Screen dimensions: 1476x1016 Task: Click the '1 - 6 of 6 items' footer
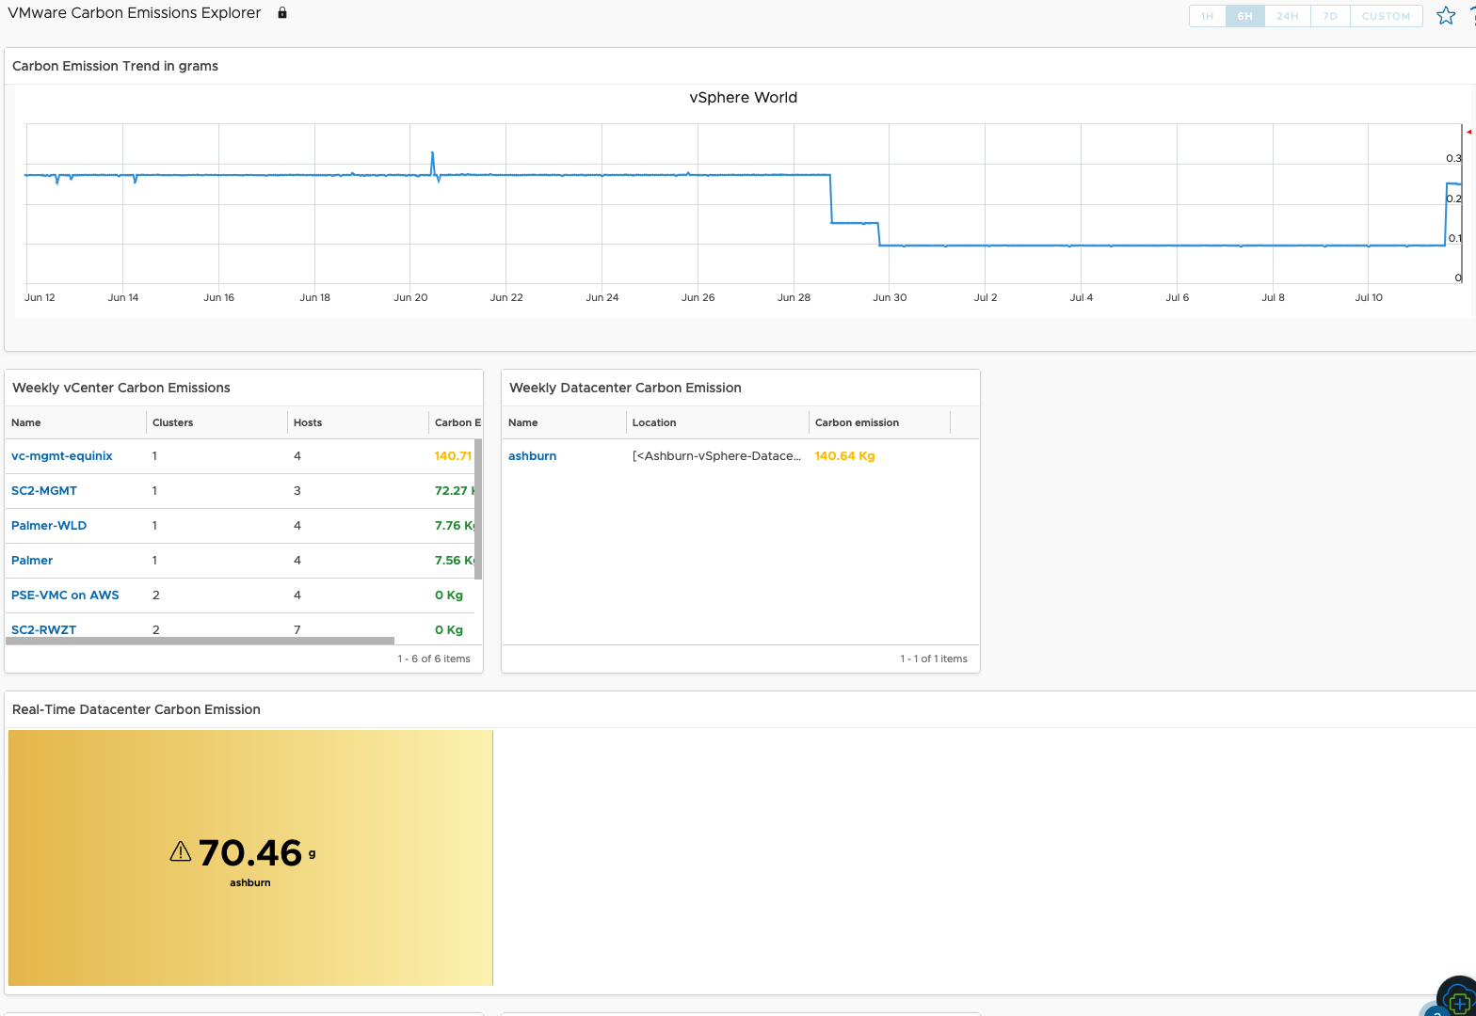(434, 659)
